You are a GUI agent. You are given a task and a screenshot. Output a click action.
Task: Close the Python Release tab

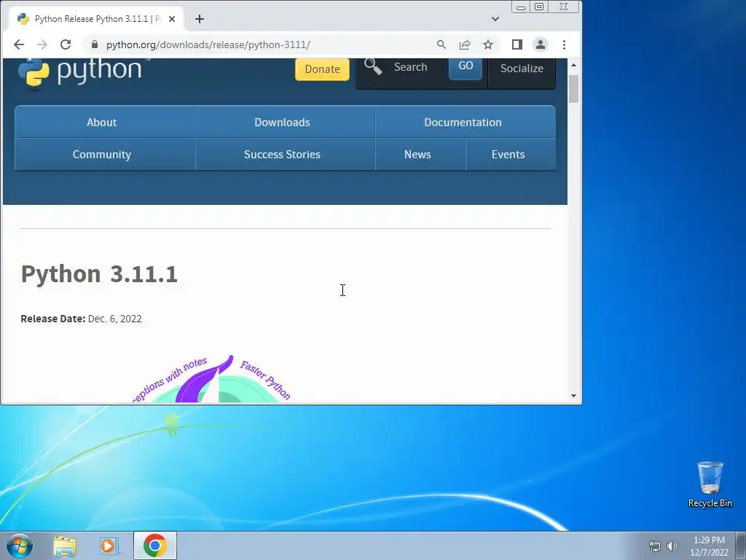[x=172, y=19]
